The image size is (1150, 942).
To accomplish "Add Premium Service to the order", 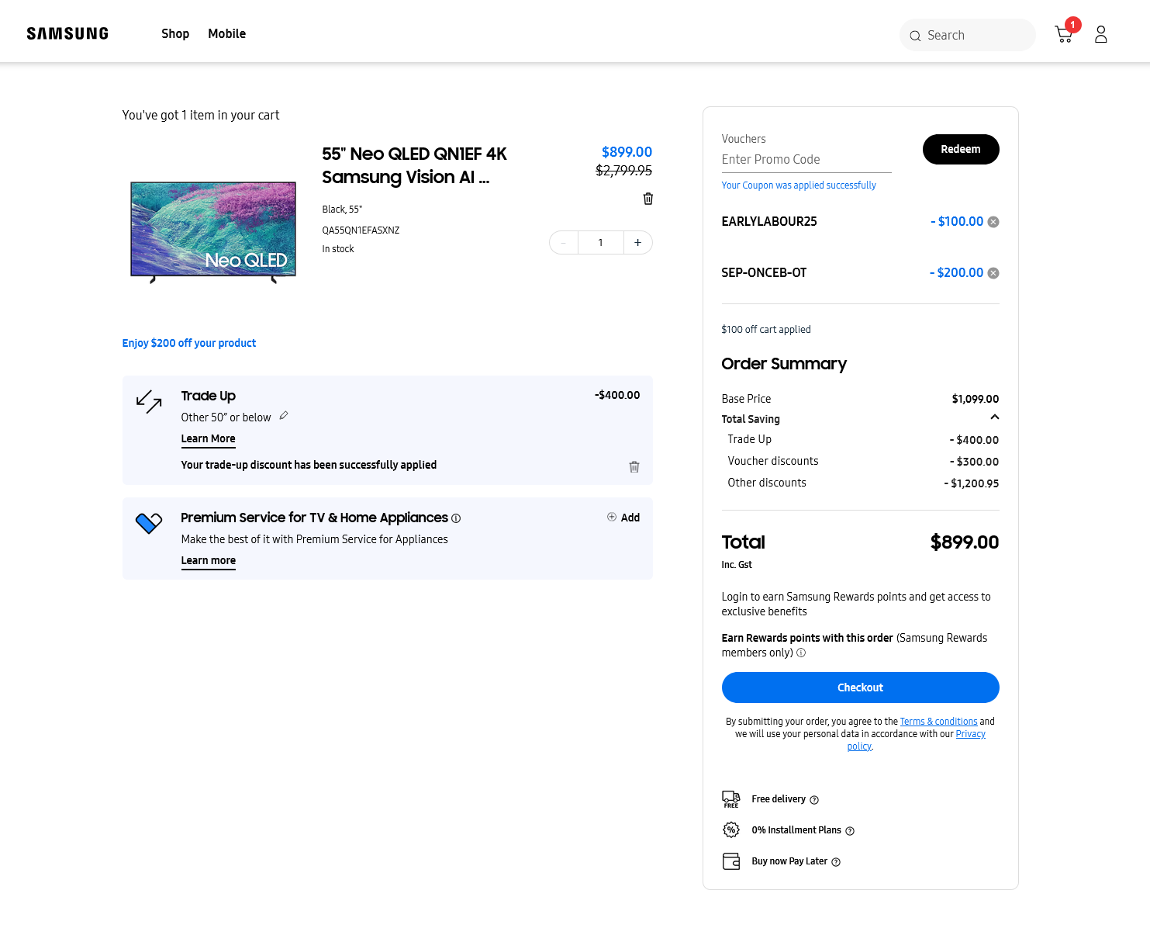I will click(623, 518).
